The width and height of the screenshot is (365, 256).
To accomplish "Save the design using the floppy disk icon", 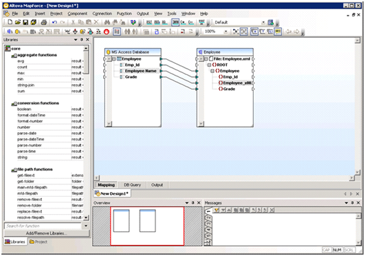I will (25, 22).
